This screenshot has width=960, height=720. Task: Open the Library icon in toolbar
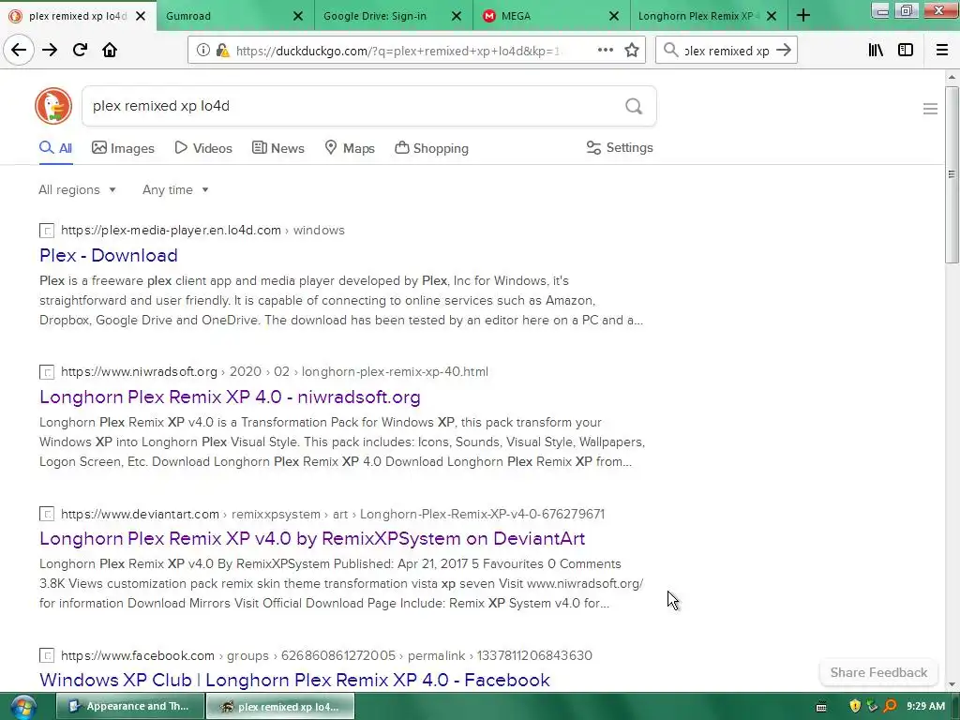tap(876, 51)
